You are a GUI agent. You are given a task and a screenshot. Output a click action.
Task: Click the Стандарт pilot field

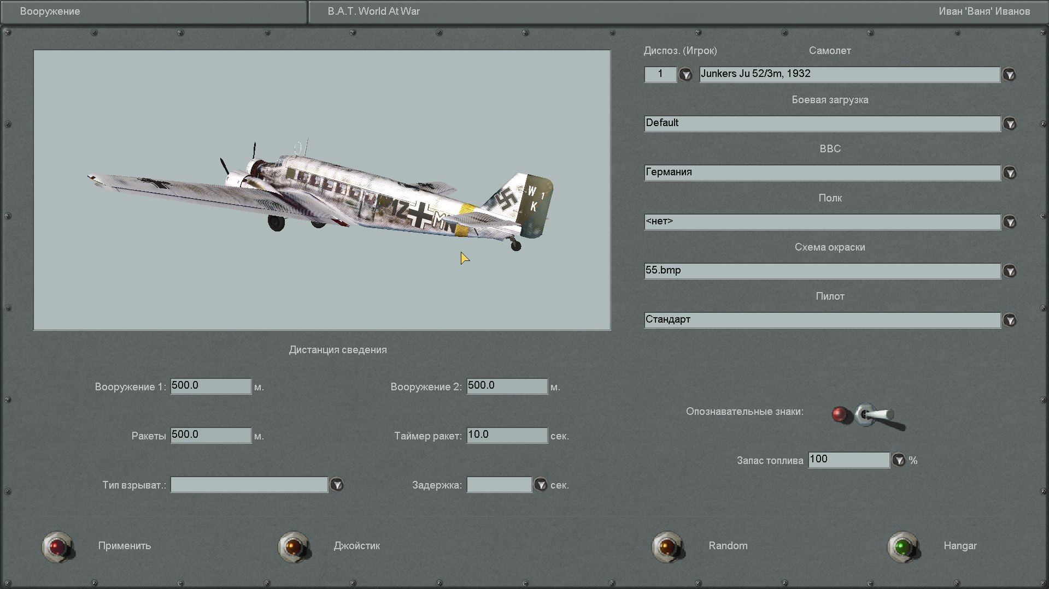pyautogui.click(x=823, y=320)
